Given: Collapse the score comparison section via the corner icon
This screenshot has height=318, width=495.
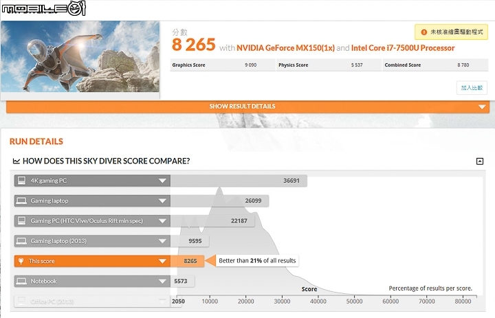Looking at the screenshot, I should [x=480, y=161].
